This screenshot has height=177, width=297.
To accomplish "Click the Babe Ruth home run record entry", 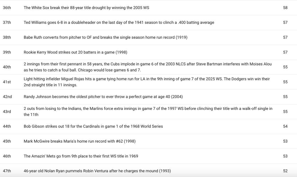I will pos(105,37).
